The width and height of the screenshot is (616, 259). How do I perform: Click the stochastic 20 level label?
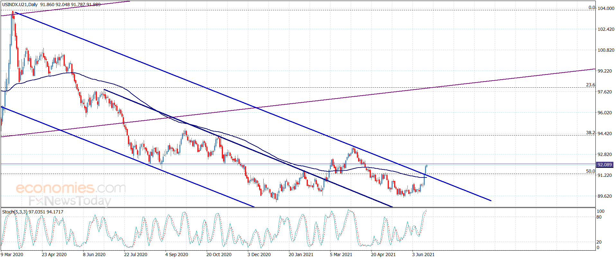[599, 242]
